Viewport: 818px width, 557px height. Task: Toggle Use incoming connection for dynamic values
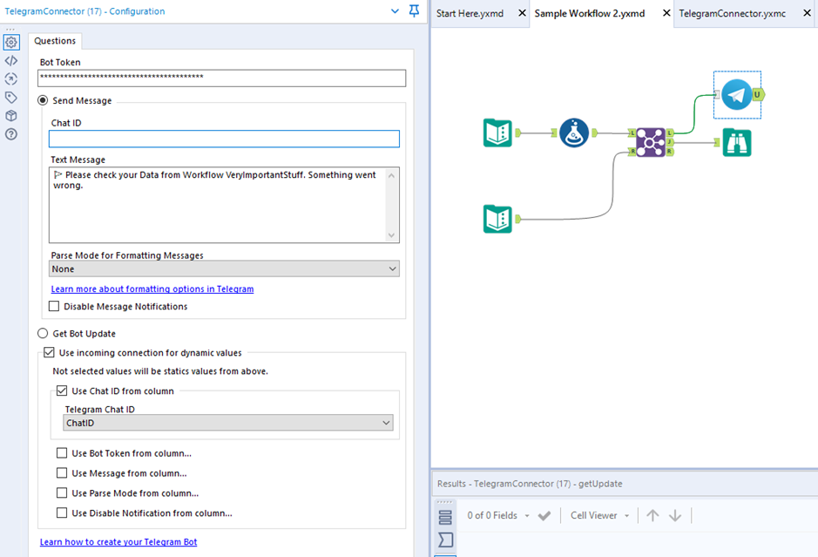49,352
